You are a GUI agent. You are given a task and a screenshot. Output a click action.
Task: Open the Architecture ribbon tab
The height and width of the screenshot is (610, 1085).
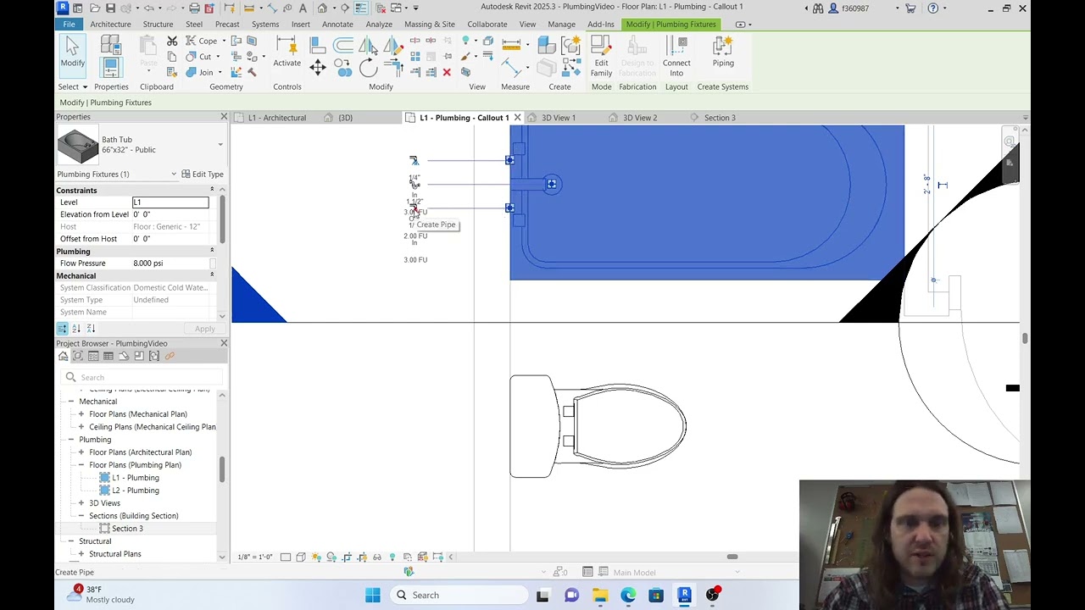point(110,24)
